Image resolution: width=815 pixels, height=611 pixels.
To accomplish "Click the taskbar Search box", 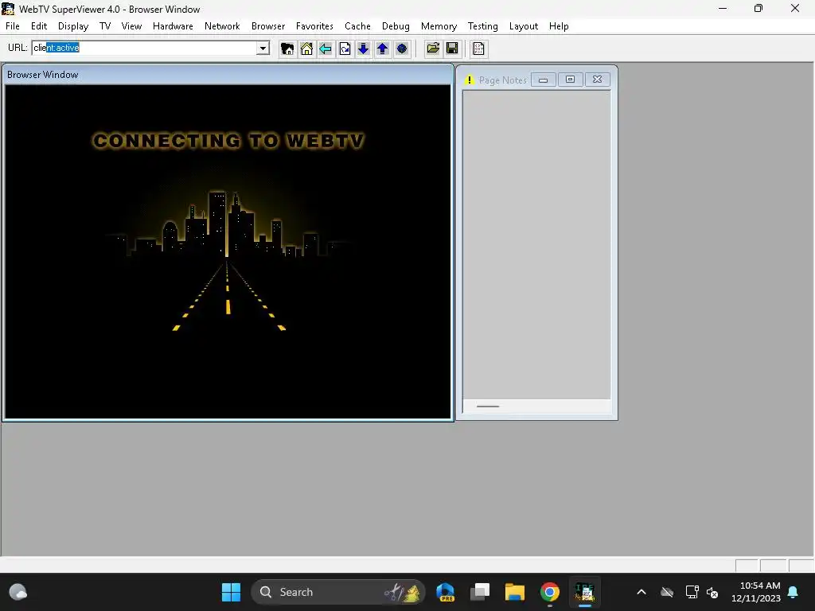I will click(337, 592).
